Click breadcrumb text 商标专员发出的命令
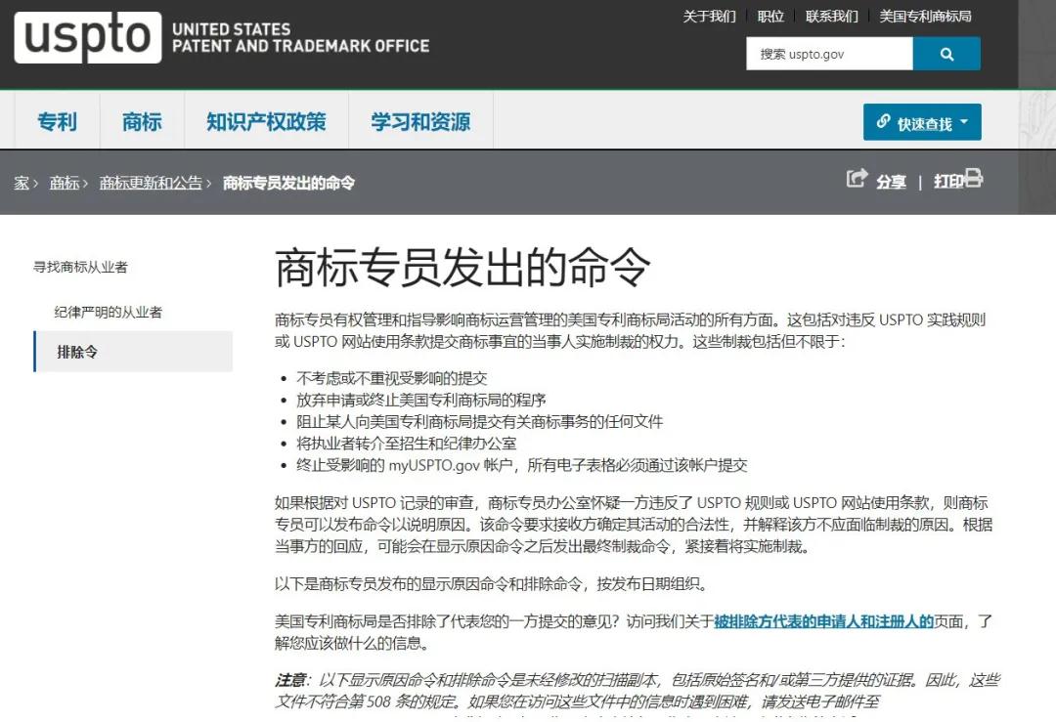Screen dimensions: 1056x722 click(288, 183)
